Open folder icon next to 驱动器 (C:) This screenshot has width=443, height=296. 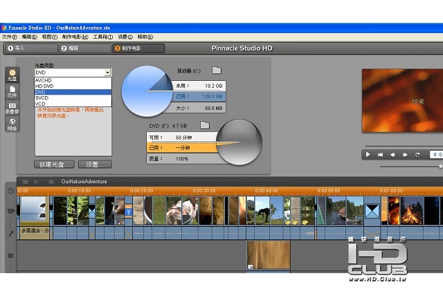tap(217, 71)
